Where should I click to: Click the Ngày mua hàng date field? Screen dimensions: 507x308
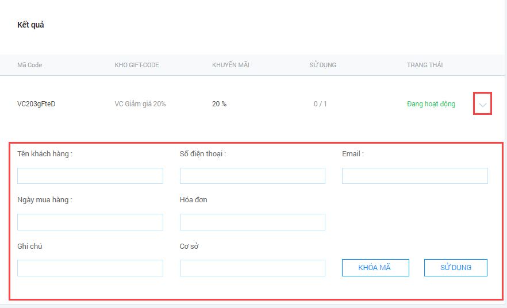coord(90,222)
